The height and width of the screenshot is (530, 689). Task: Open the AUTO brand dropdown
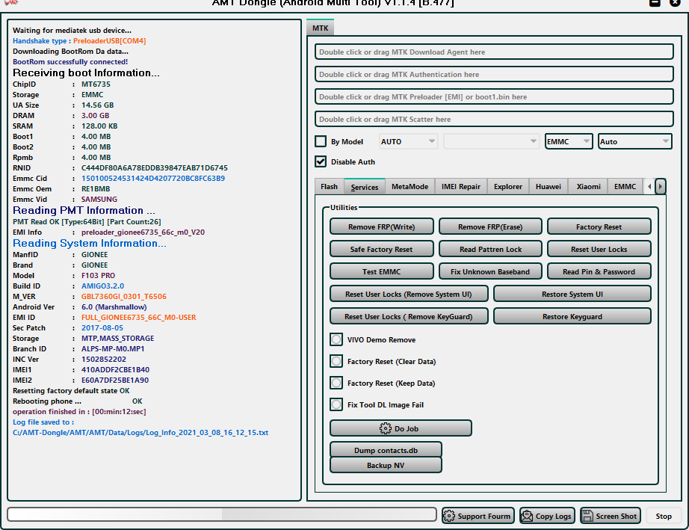pos(408,141)
